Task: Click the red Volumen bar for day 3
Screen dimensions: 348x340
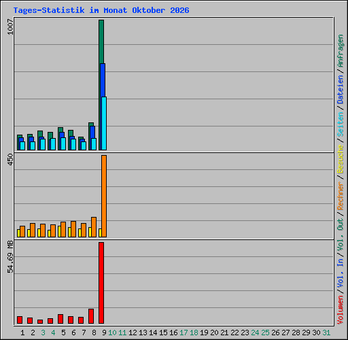Action: click(x=40, y=322)
